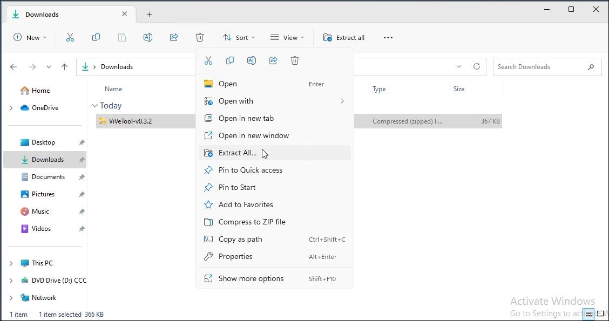Open the Extract all toolbar command

click(344, 37)
